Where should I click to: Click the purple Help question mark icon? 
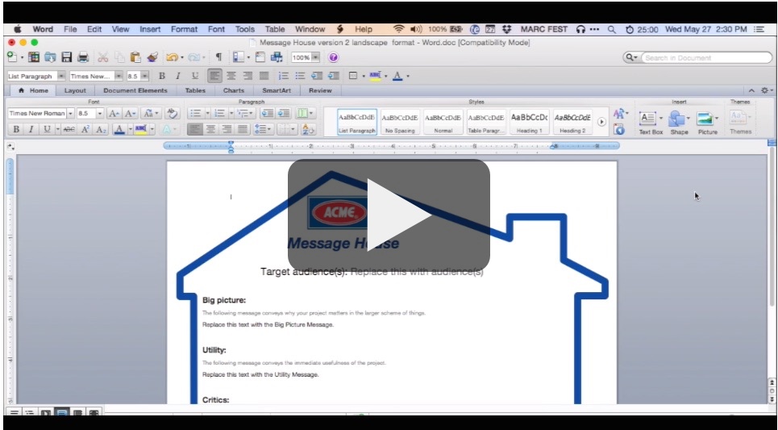tap(333, 57)
